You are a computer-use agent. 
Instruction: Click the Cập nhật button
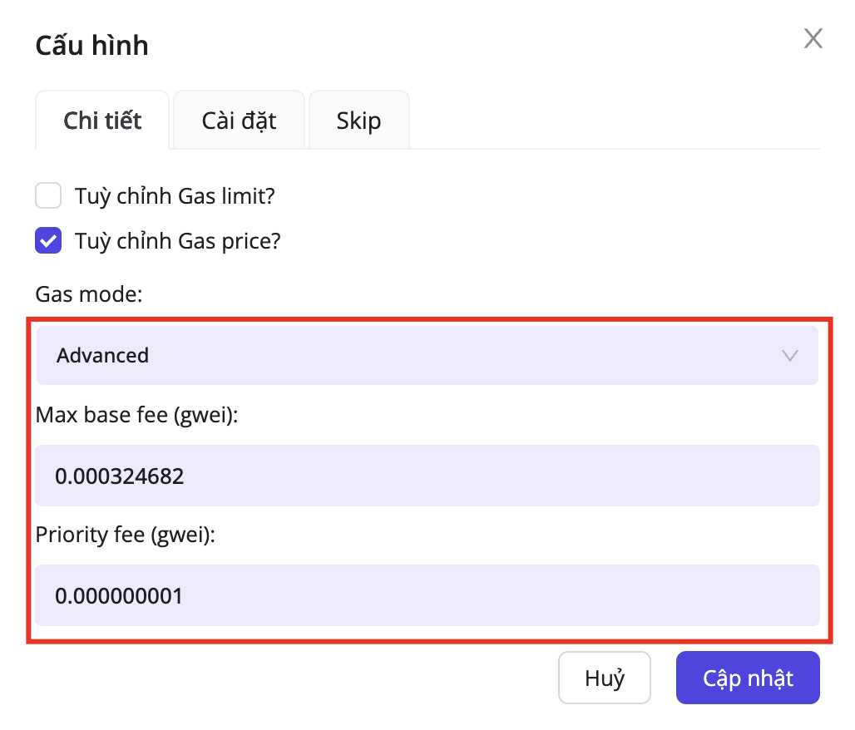click(x=748, y=678)
